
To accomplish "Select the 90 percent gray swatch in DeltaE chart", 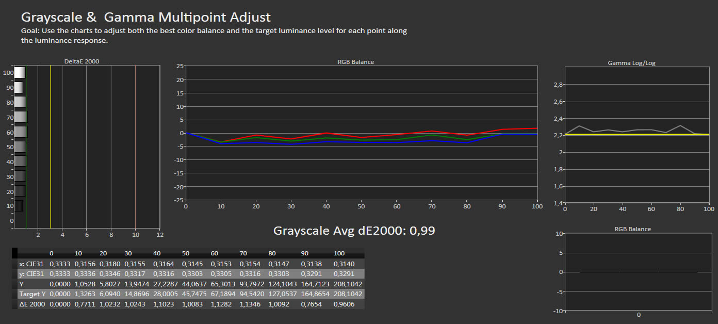I will point(19,88).
